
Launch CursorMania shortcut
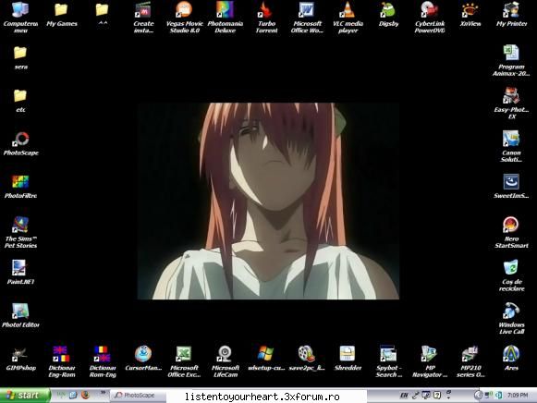(x=143, y=359)
